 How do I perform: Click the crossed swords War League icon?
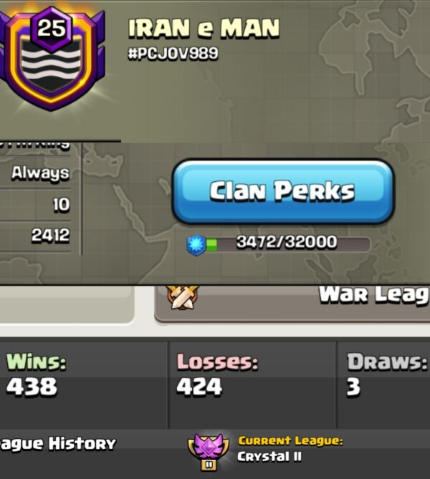coord(183,296)
